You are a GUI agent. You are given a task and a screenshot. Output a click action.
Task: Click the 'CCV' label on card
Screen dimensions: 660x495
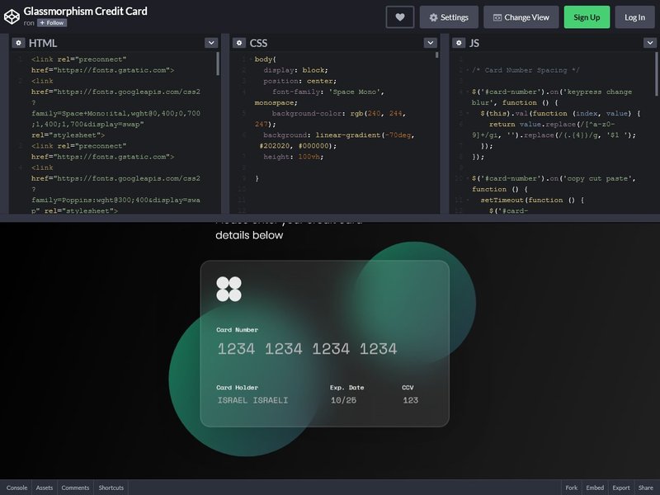pos(408,388)
